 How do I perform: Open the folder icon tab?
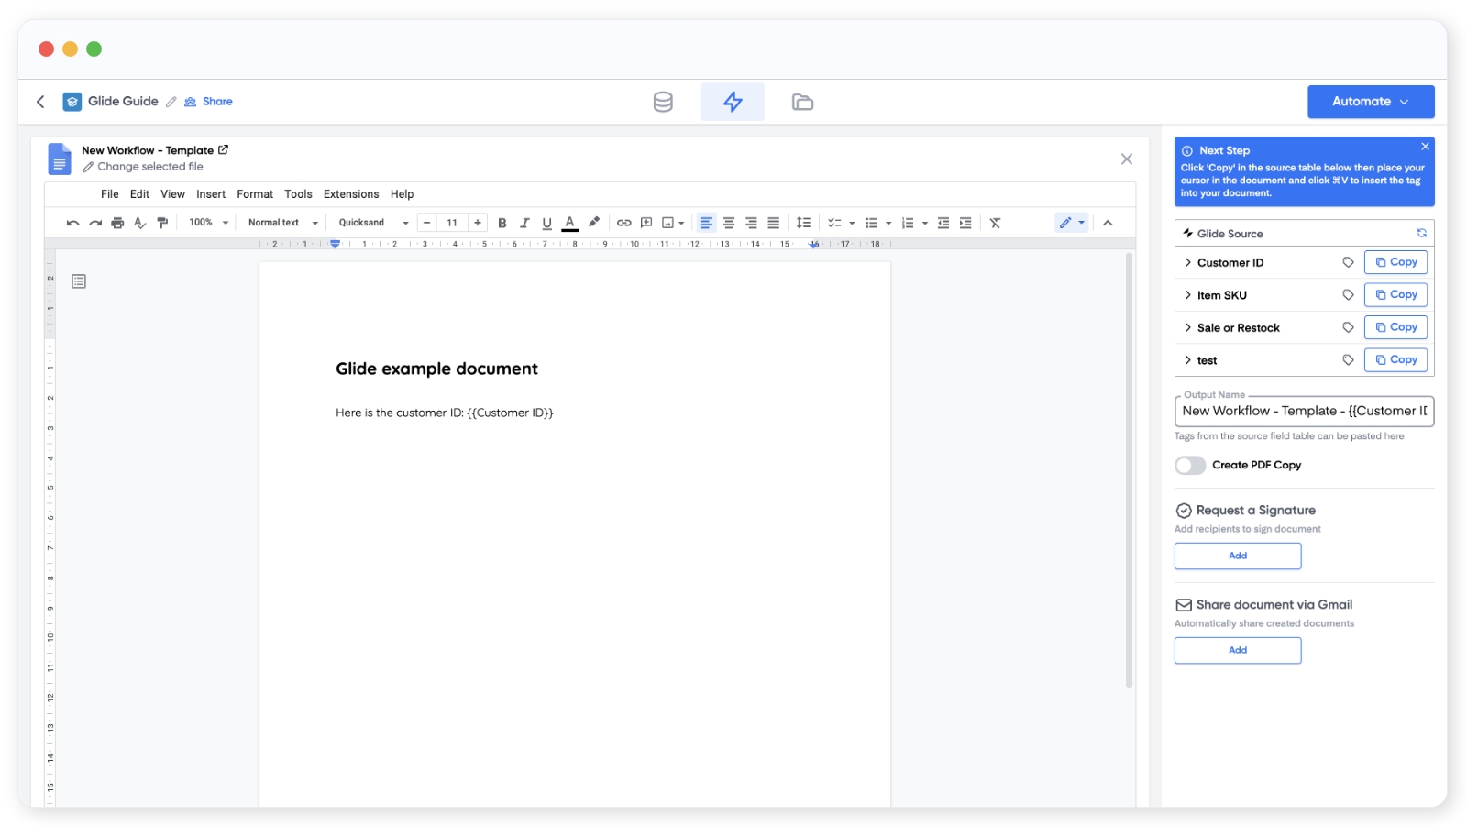(802, 102)
